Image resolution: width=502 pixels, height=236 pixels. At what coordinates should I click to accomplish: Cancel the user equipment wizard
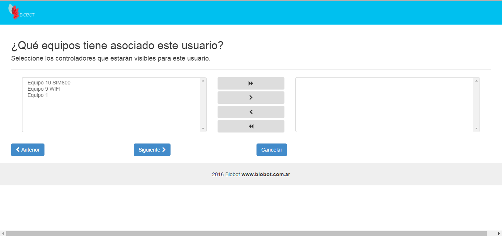(x=272, y=150)
